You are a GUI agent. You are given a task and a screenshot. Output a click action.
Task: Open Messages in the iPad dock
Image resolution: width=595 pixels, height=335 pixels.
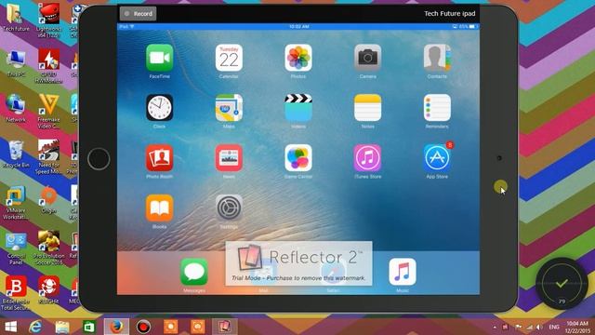pos(194,272)
